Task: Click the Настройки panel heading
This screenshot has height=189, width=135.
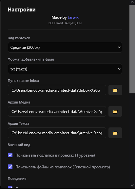Action: coord(22,9)
